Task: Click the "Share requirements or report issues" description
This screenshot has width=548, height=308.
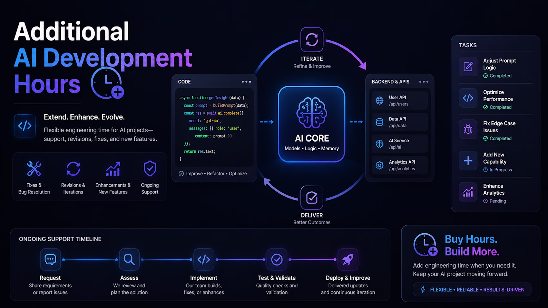Action: (50, 289)
